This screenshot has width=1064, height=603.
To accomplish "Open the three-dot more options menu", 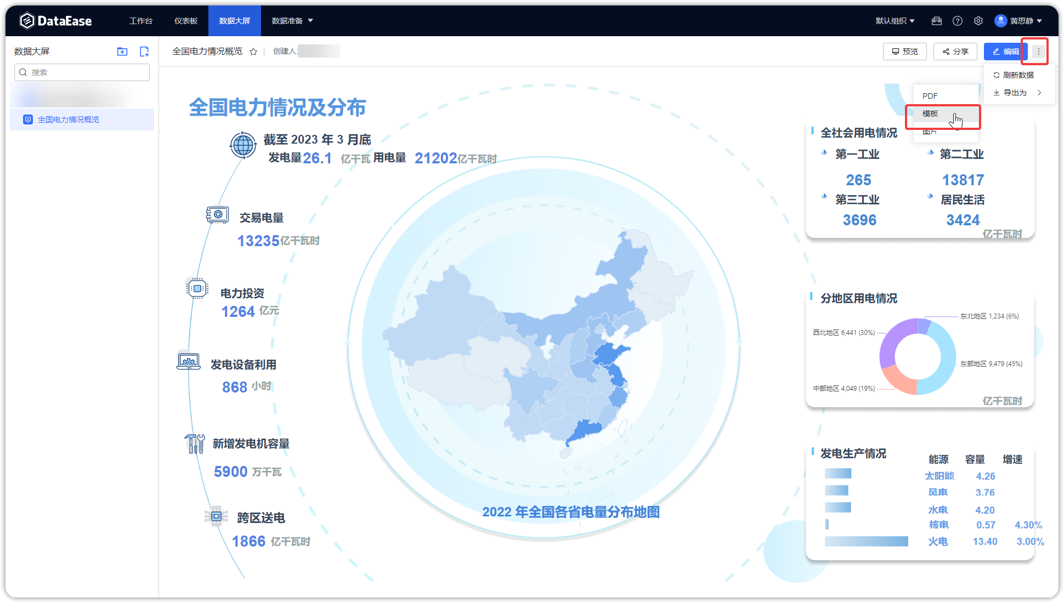I will (x=1038, y=52).
